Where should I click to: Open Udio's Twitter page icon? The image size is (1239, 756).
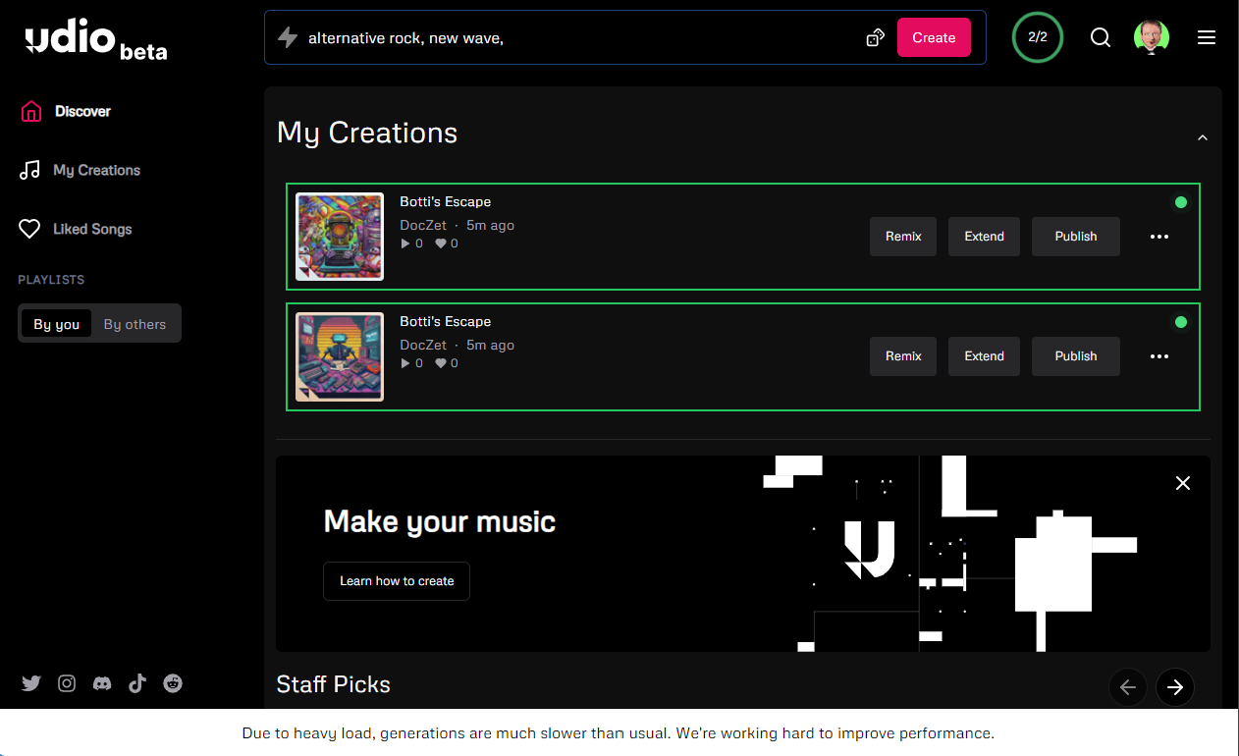(31, 683)
